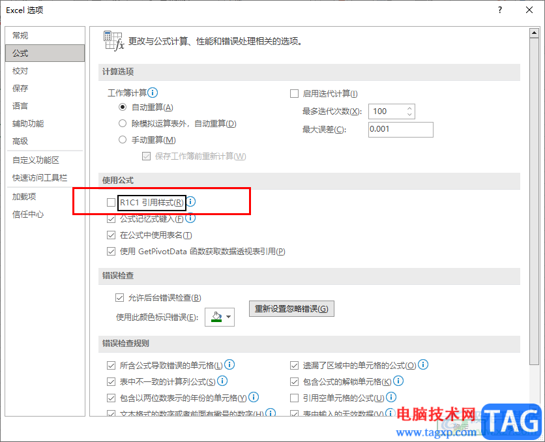Toggle 表中不一致的计算列公式 checkbox
The height and width of the screenshot is (442, 545).
click(111, 382)
